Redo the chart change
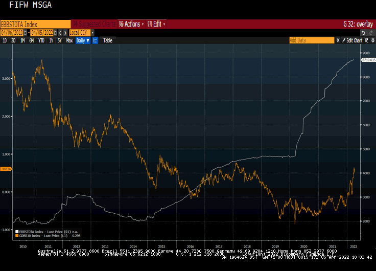The width and height of the screenshot is (376, 271). click(x=371, y=33)
